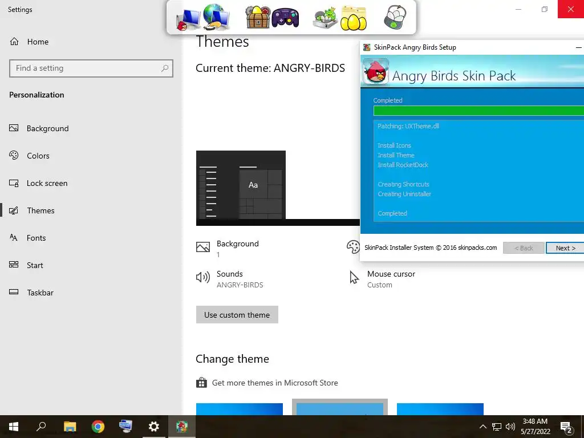Screen dimensions: 584x438
Task: Click the red Angry Bird logo in installer
Action: pos(375,71)
